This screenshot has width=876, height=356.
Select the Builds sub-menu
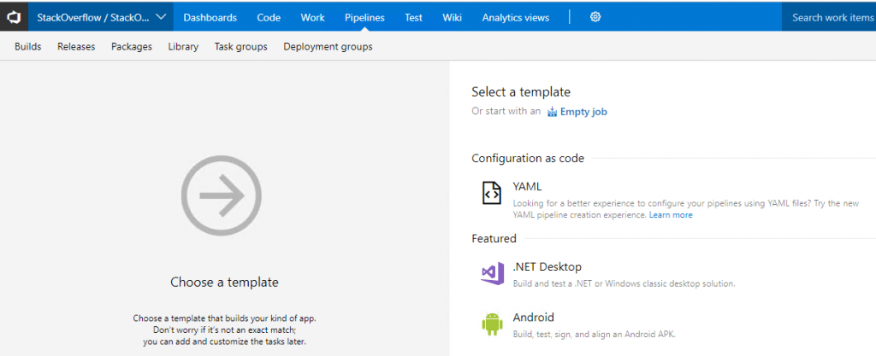pyautogui.click(x=28, y=47)
